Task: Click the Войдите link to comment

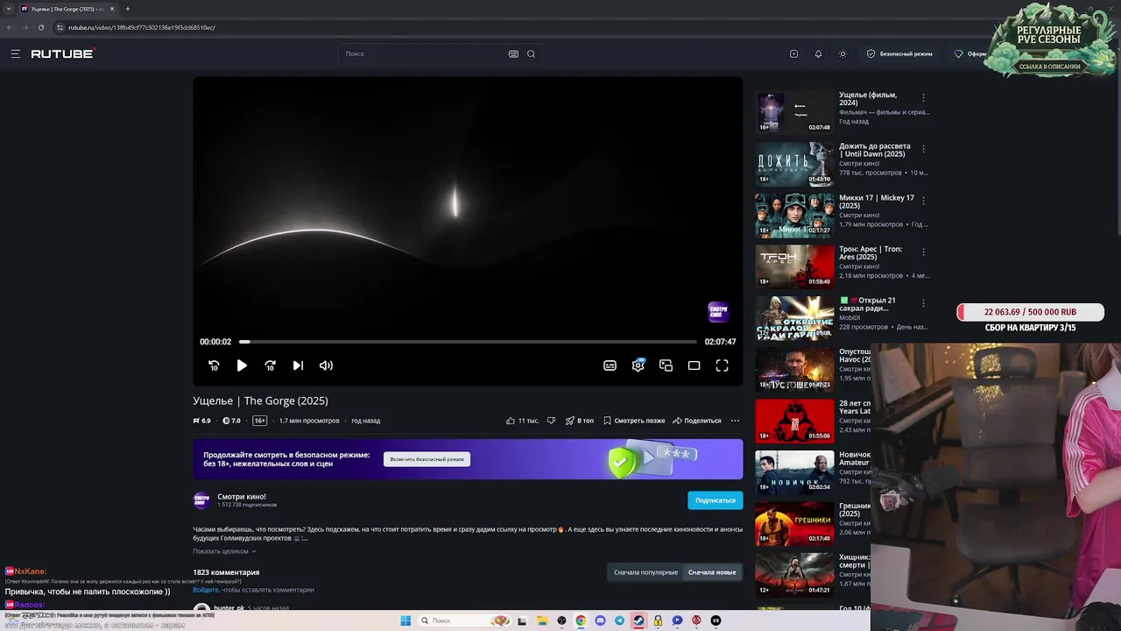Action: pyautogui.click(x=206, y=590)
